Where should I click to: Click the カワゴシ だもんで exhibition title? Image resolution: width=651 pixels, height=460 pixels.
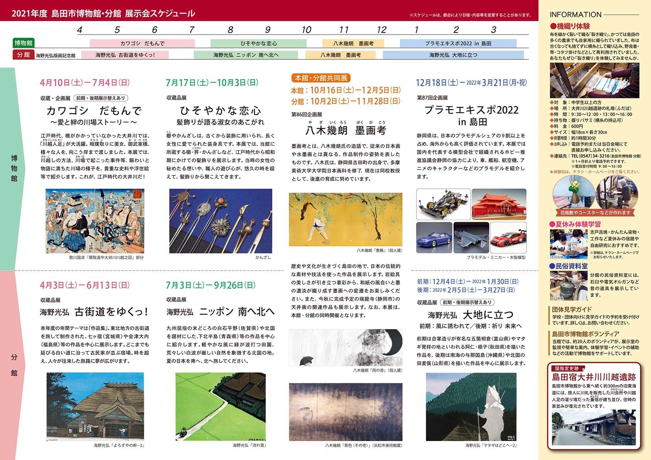coord(94,110)
